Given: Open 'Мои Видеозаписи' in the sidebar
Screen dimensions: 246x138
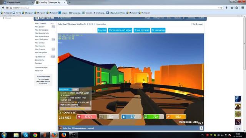Looking at the screenshot, I should [x=42, y=33].
